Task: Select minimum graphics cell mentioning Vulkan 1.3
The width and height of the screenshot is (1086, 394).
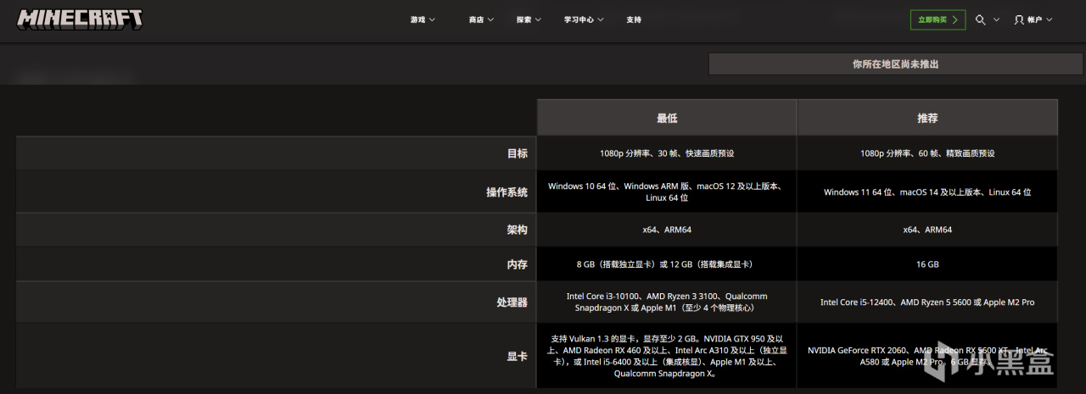Action: [x=667, y=356]
